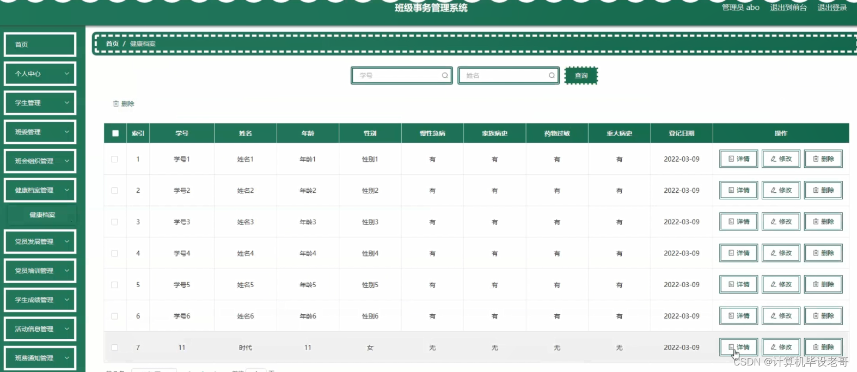Image resolution: width=857 pixels, height=372 pixels.
Task: Delete the row with 学号3
Action: tap(823, 222)
